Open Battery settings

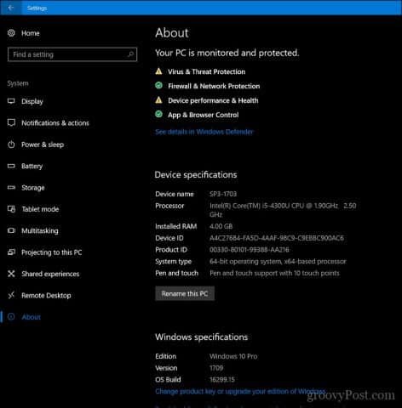click(x=32, y=166)
